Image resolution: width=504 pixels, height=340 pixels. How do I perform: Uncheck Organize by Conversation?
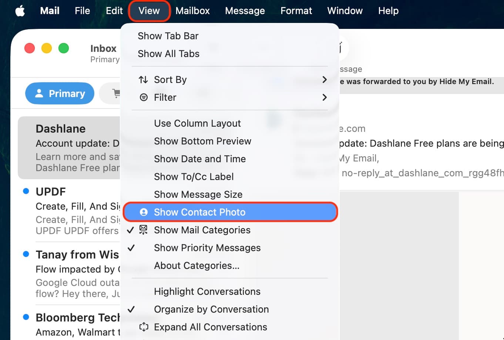pyautogui.click(x=230, y=309)
